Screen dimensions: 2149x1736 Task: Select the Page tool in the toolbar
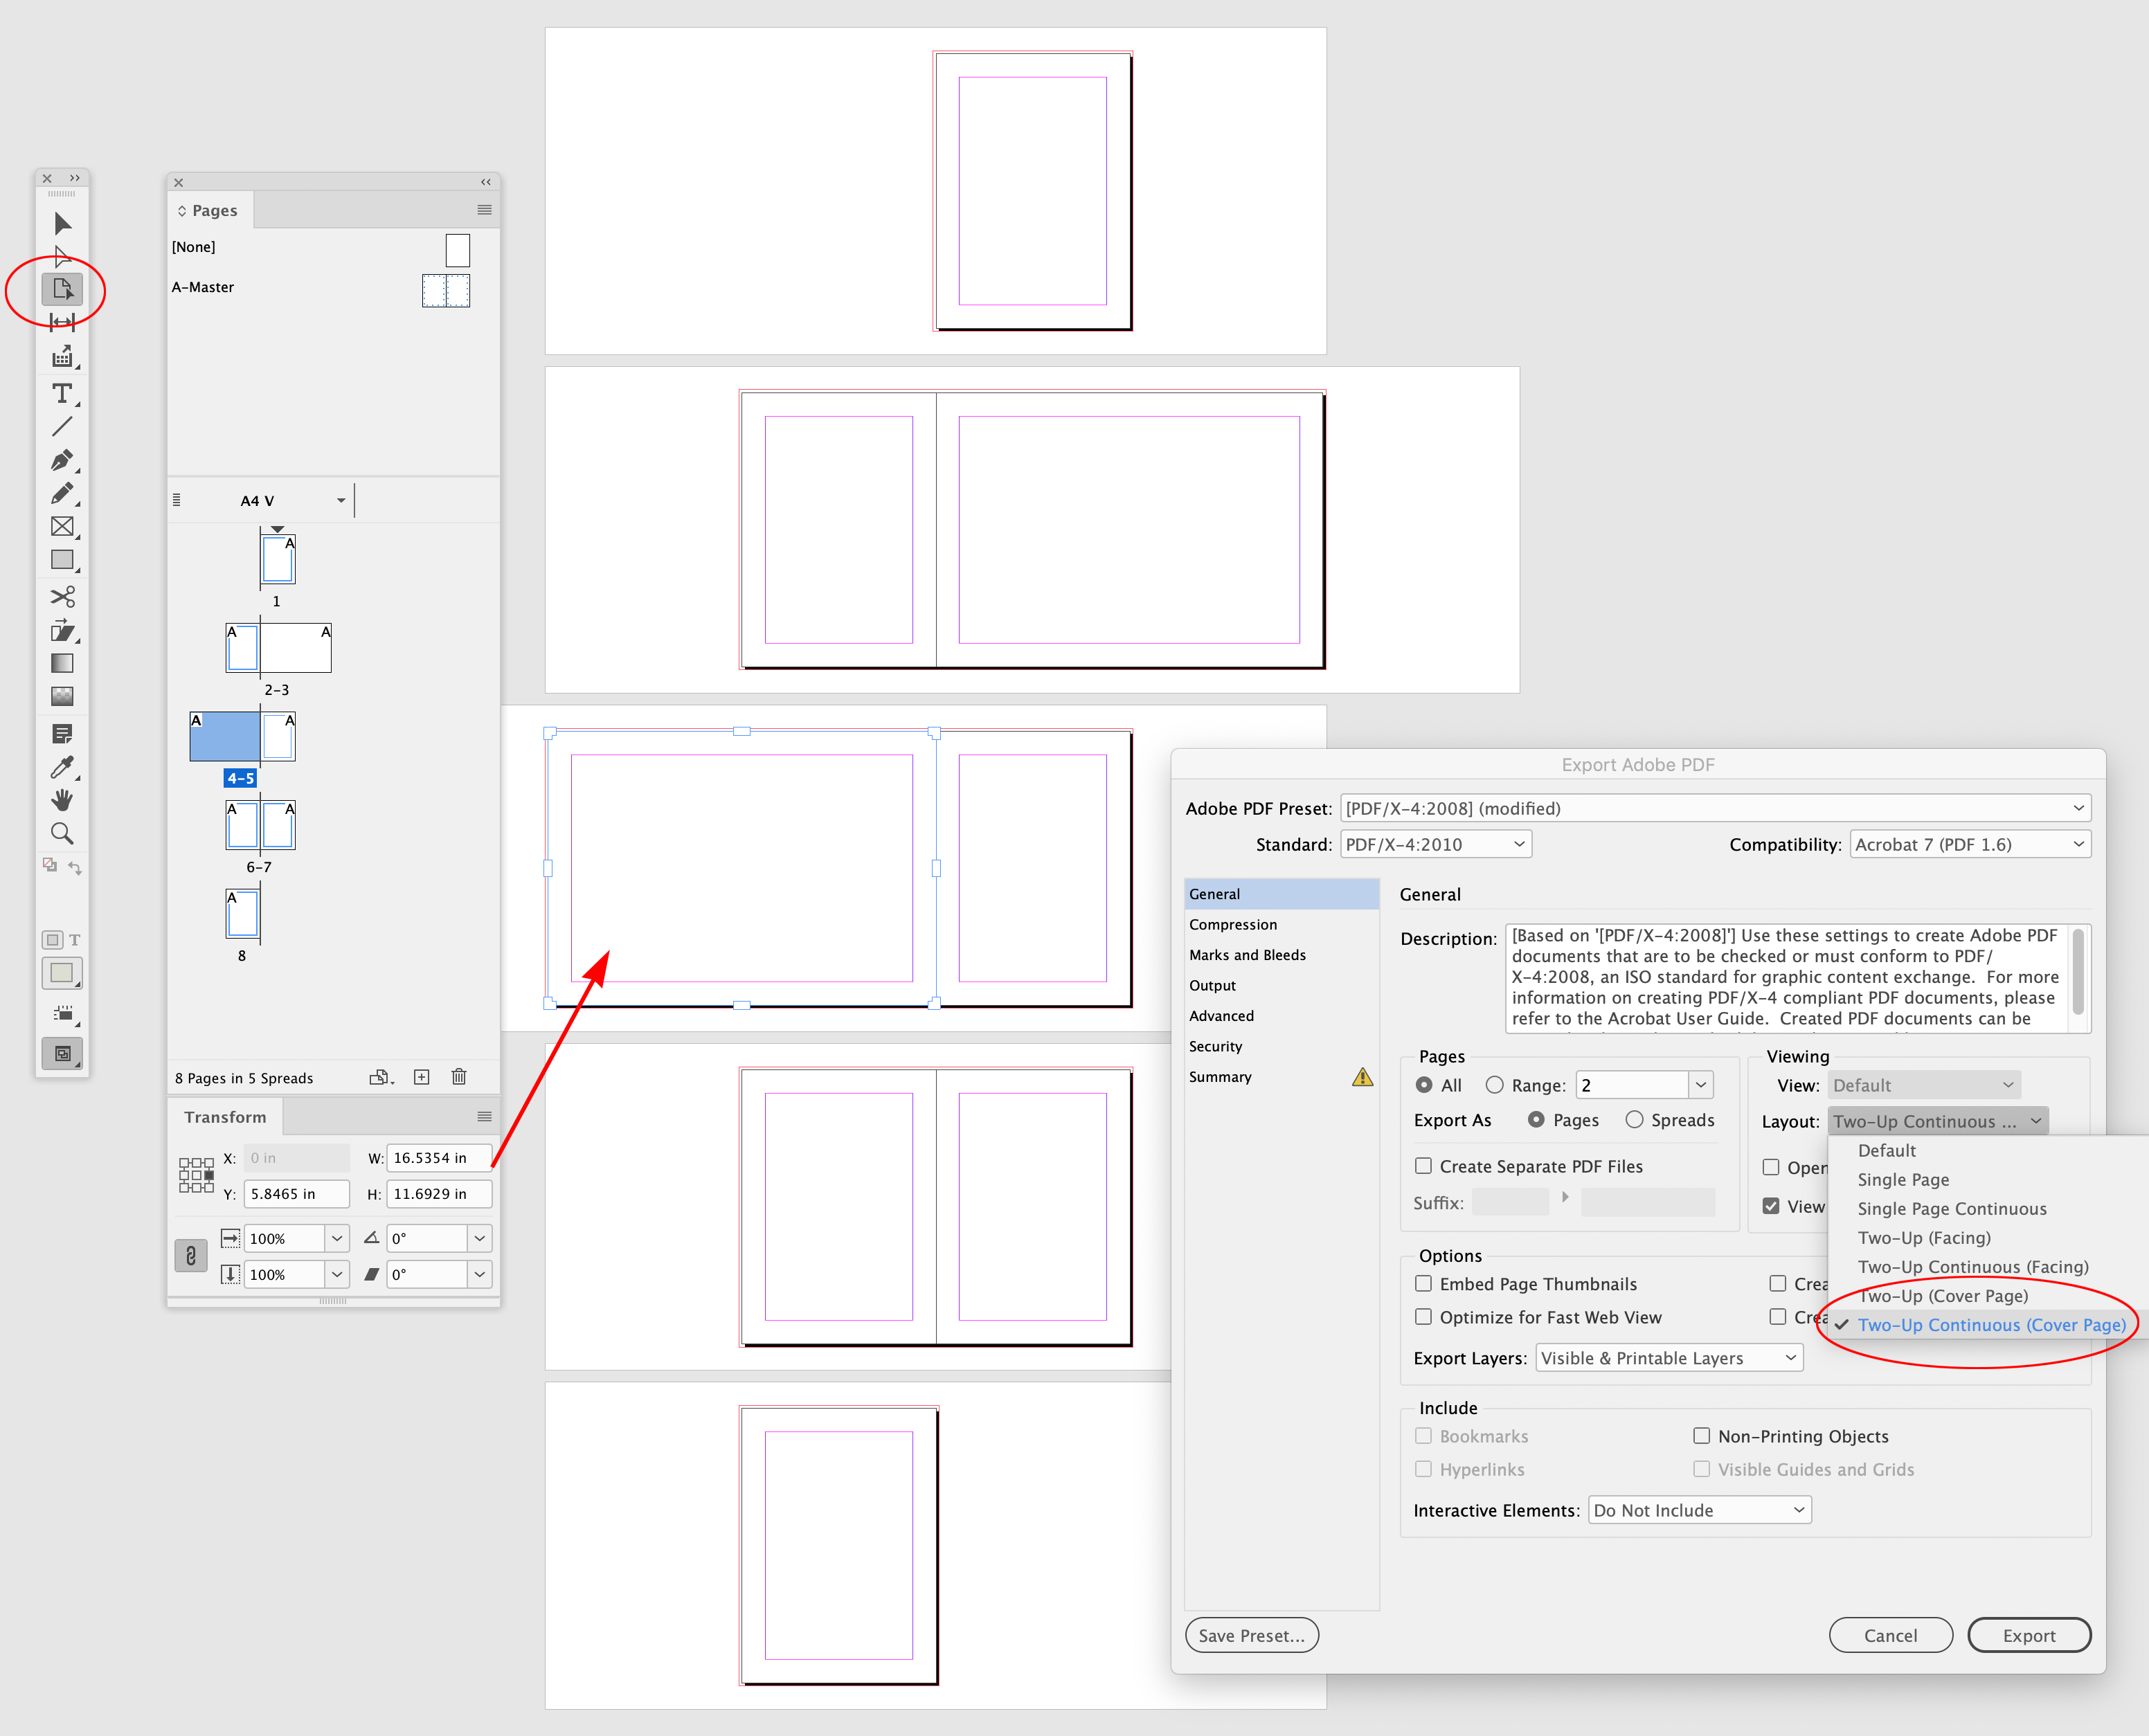(x=62, y=290)
